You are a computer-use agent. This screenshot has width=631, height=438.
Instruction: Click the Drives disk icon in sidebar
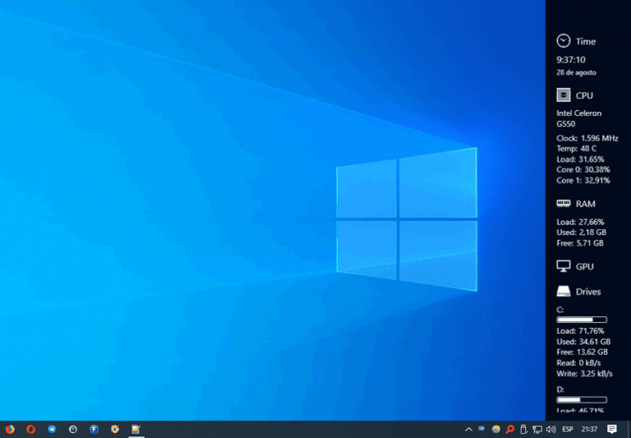pos(563,292)
